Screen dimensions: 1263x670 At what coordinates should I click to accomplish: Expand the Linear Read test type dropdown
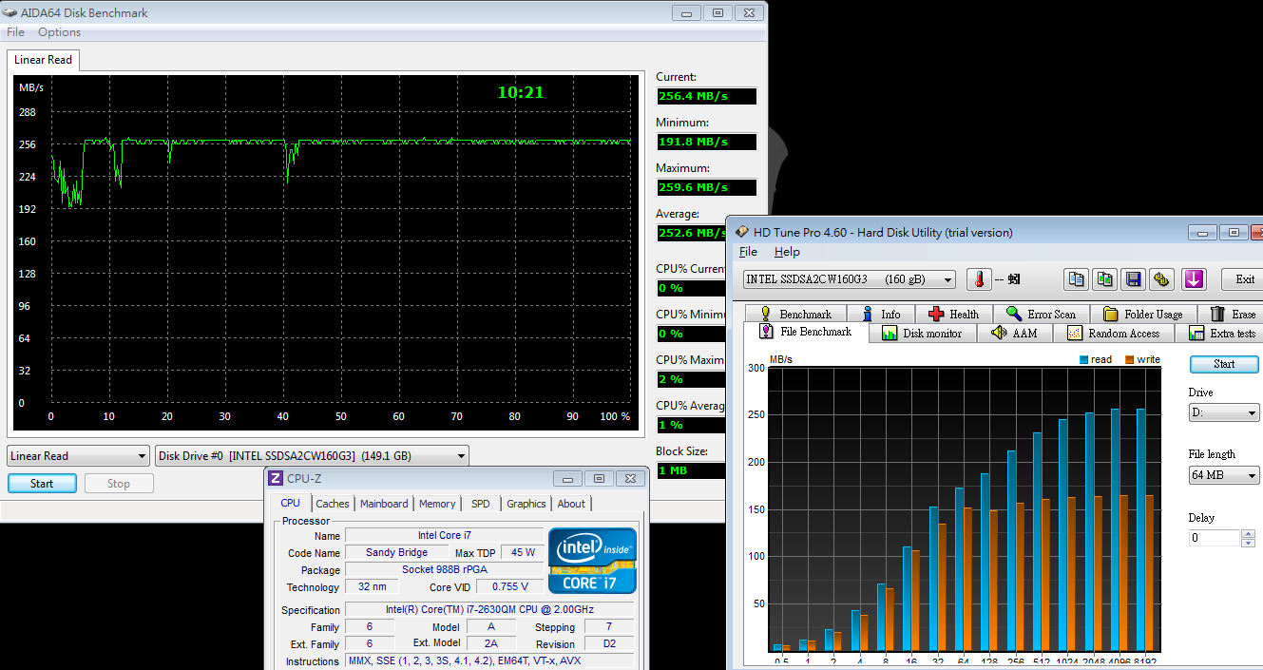(x=142, y=456)
